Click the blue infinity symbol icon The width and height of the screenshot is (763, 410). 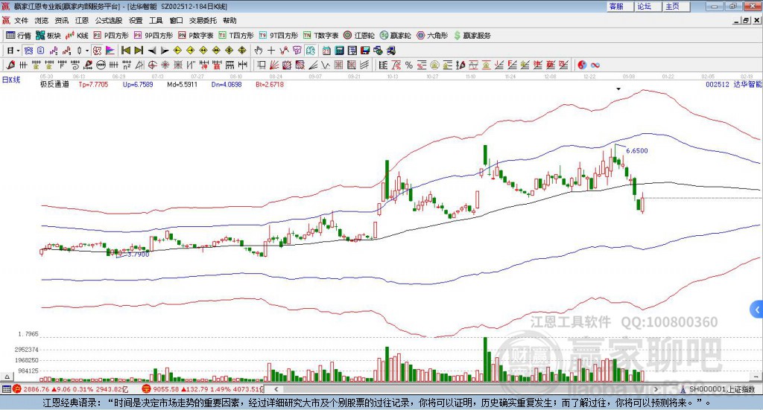(x=595, y=65)
